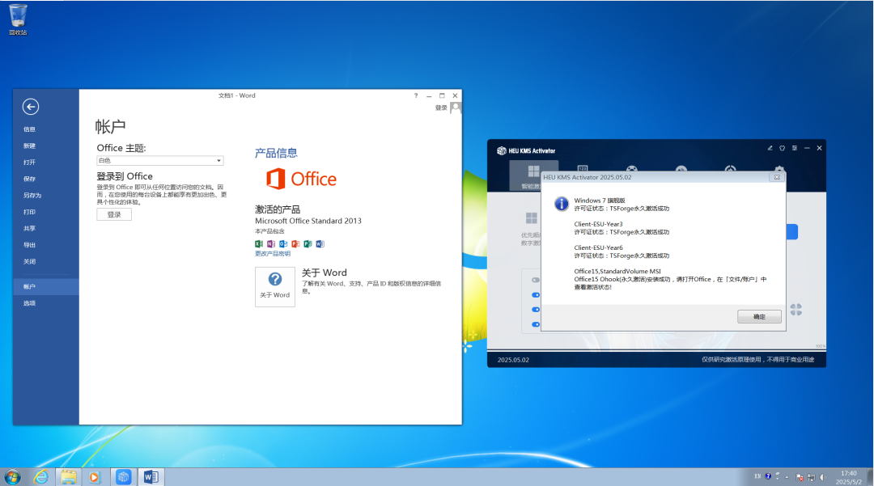Click the text Microsoft Office Standard 2013

click(308, 221)
